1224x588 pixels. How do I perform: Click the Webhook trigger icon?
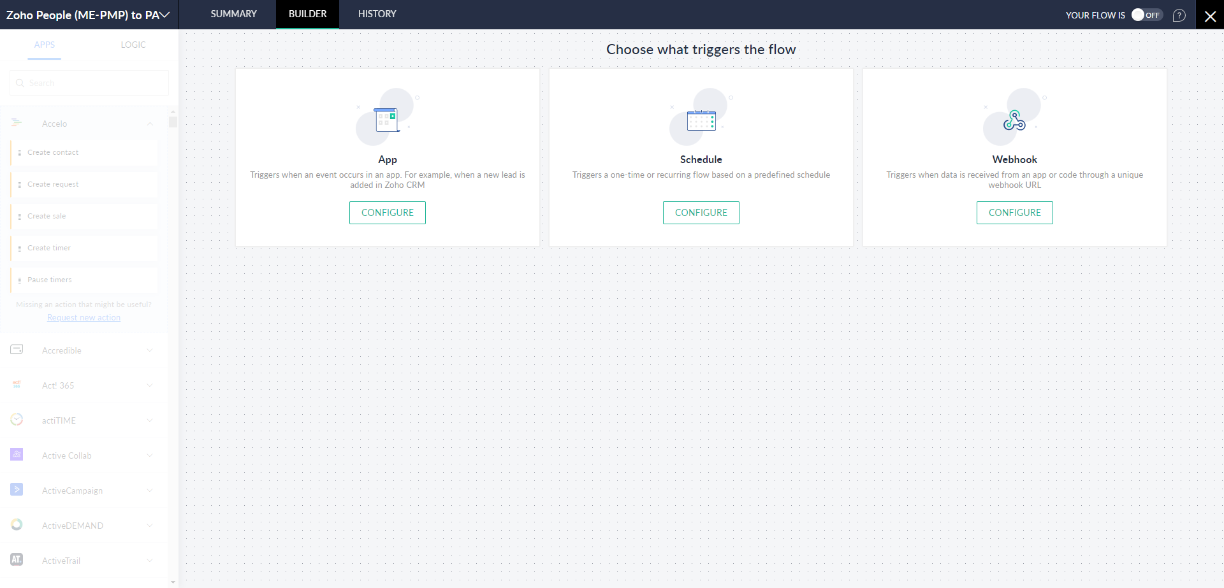1014,120
